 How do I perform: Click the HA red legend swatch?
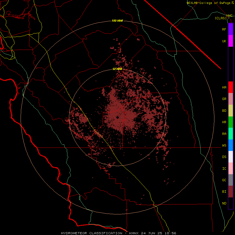[x=231, y=87]
